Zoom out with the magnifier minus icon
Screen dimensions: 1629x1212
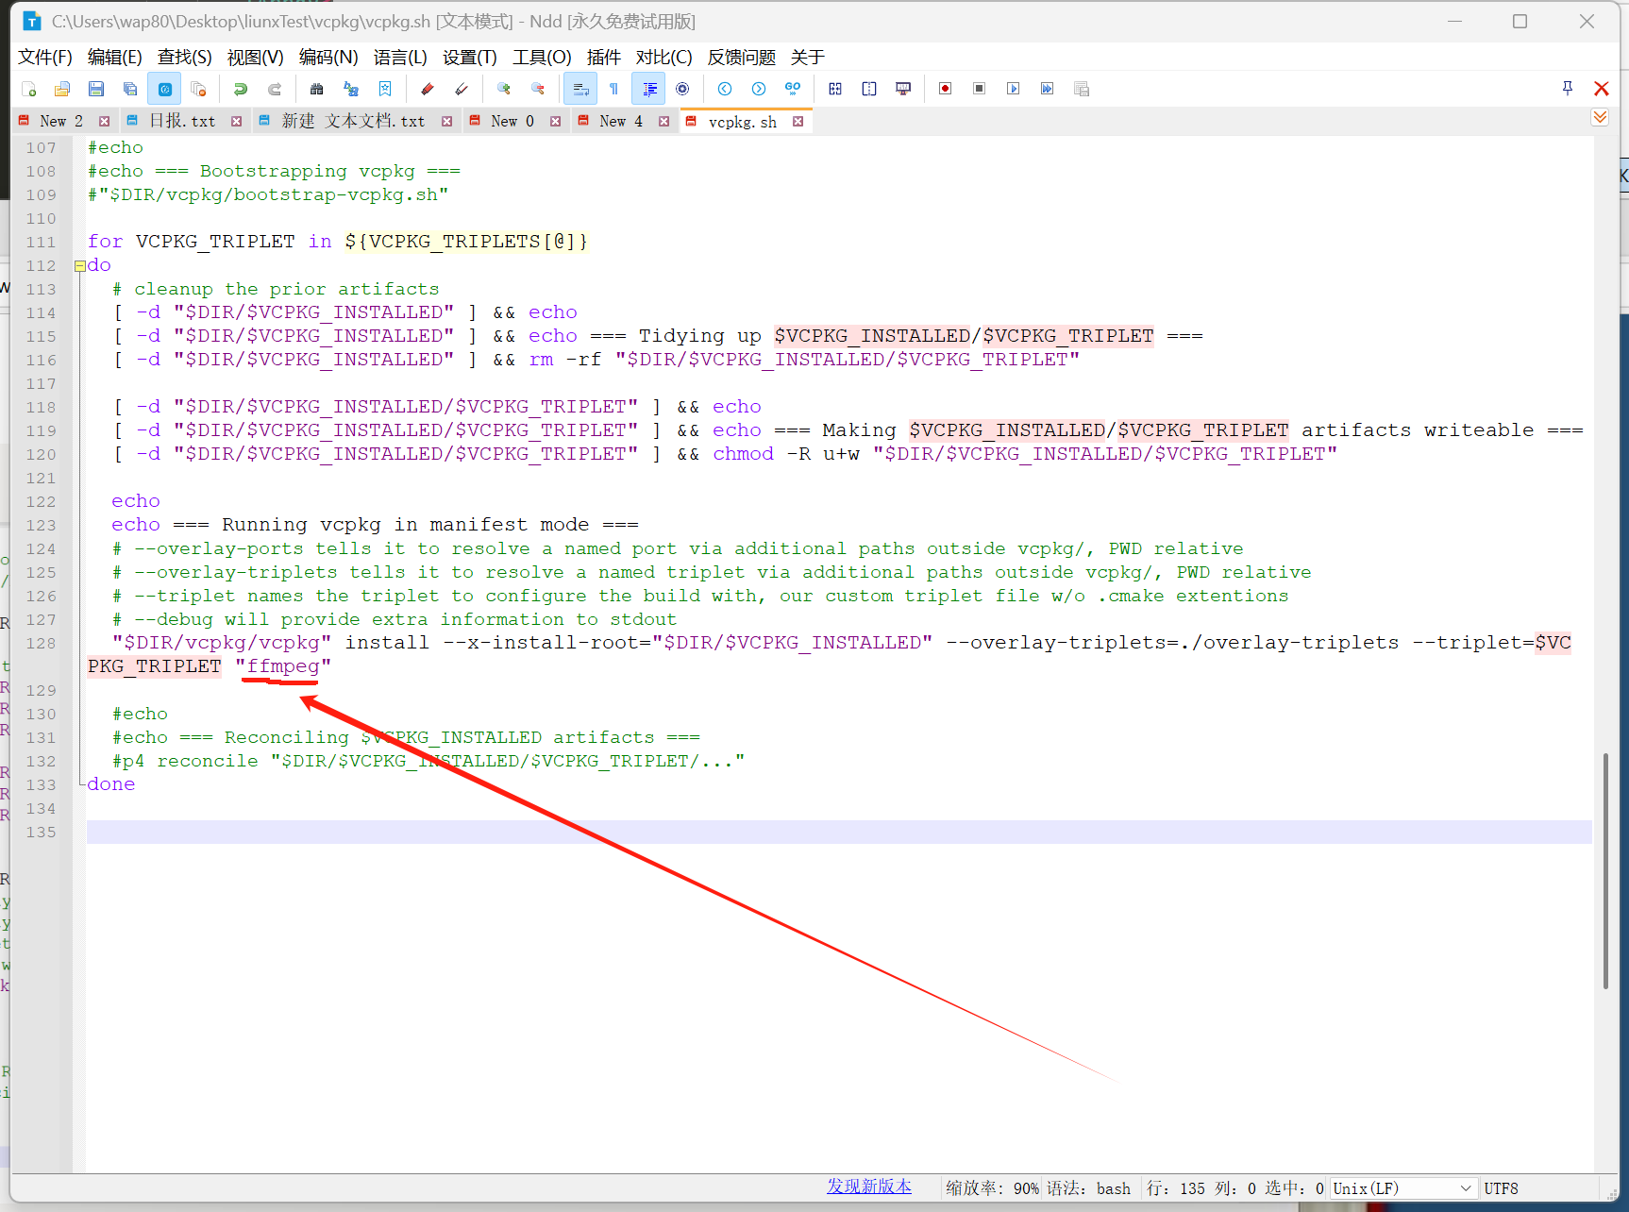click(538, 89)
